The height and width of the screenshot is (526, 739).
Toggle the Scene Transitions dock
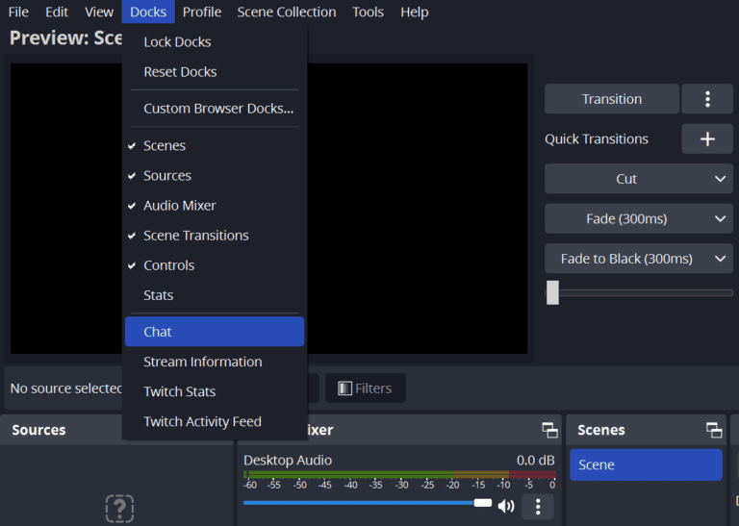pos(215,236)
